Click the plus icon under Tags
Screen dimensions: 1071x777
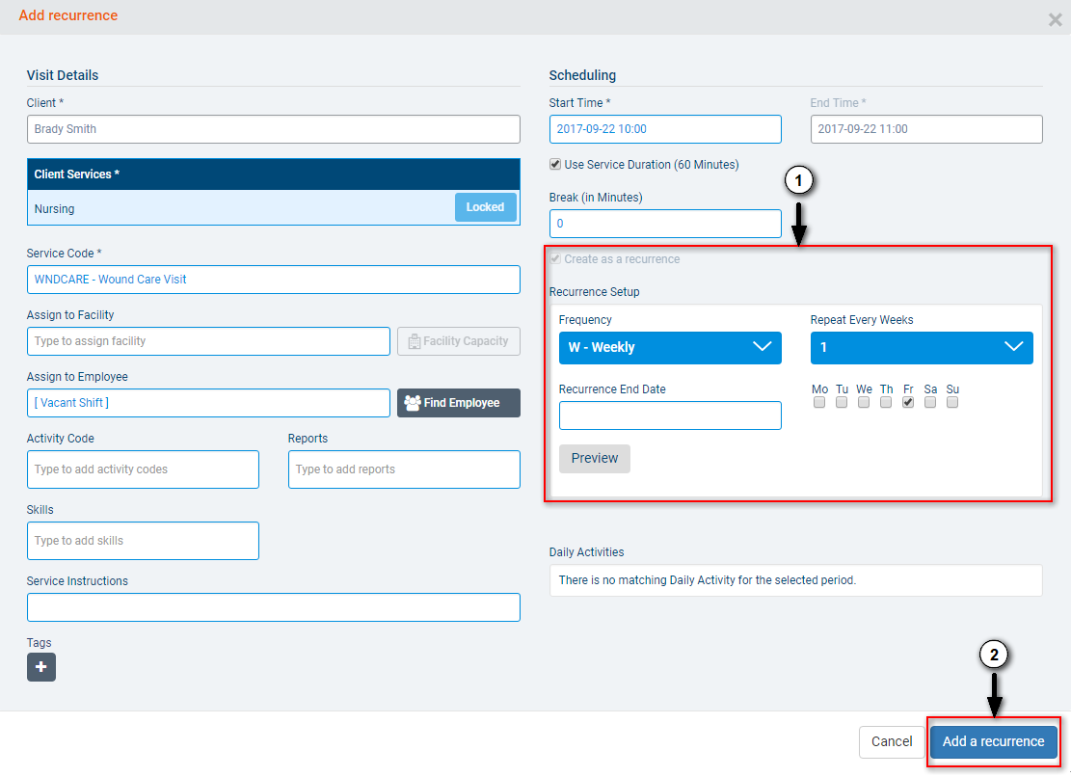click(x=41, y=667)
